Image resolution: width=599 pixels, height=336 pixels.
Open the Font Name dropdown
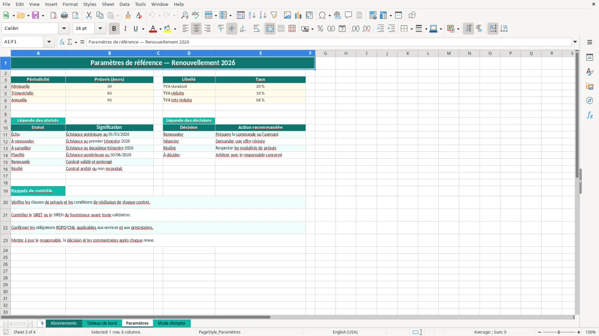(x=64, y=29)
